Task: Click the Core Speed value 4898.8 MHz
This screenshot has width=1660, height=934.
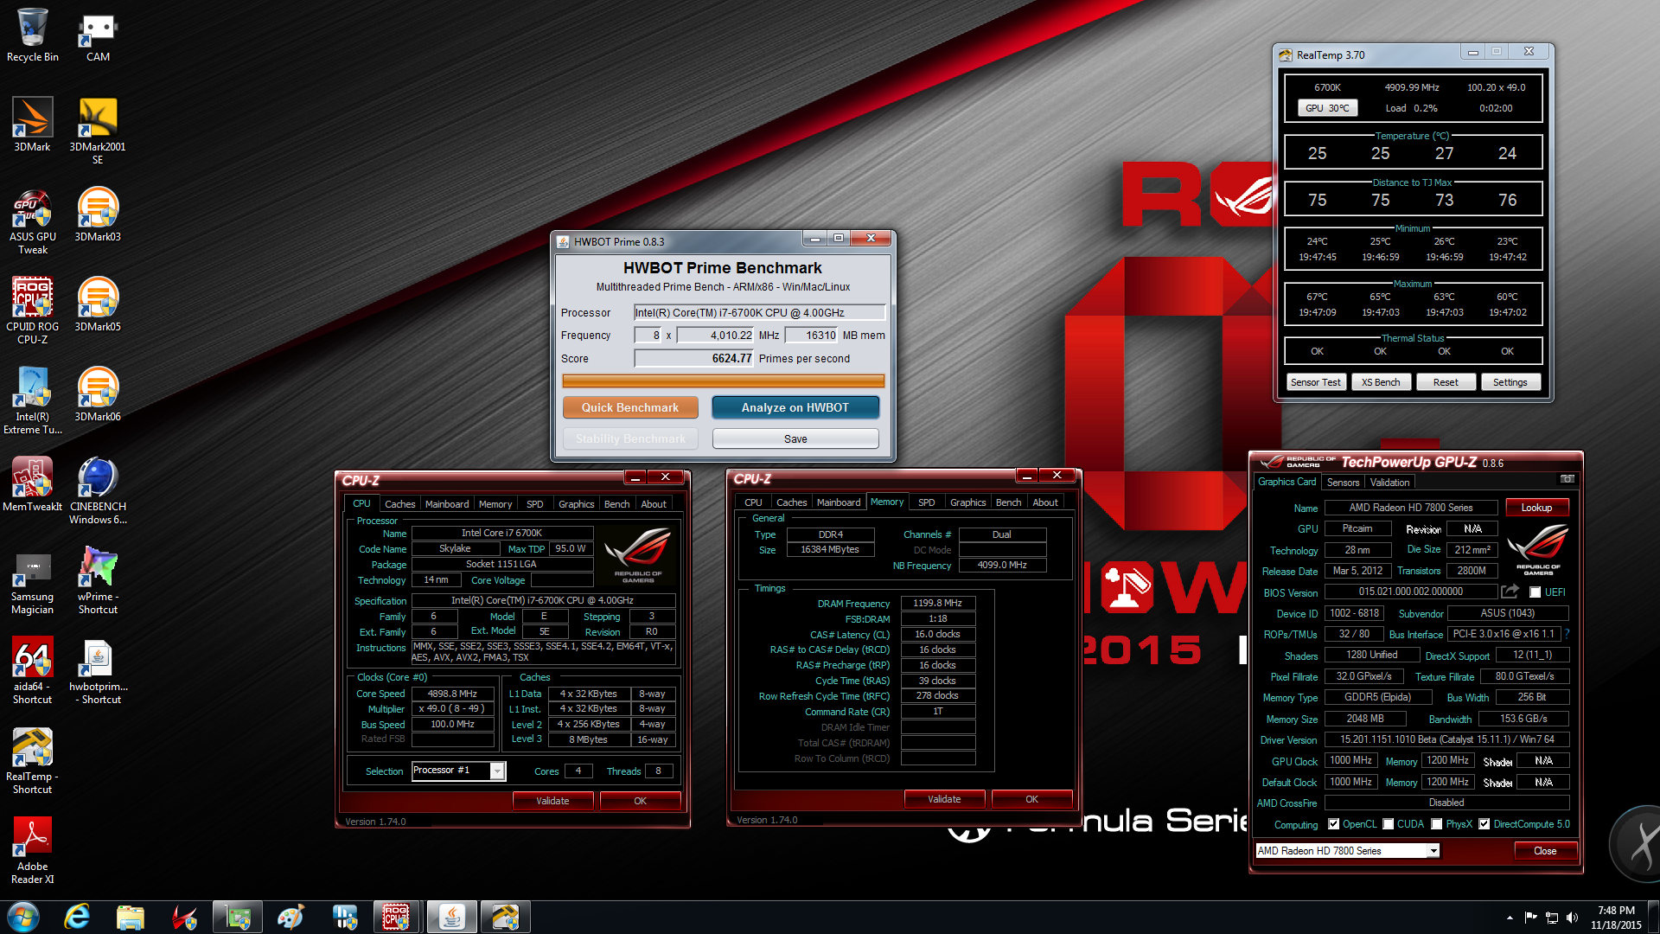Action: tap(452, 694)
